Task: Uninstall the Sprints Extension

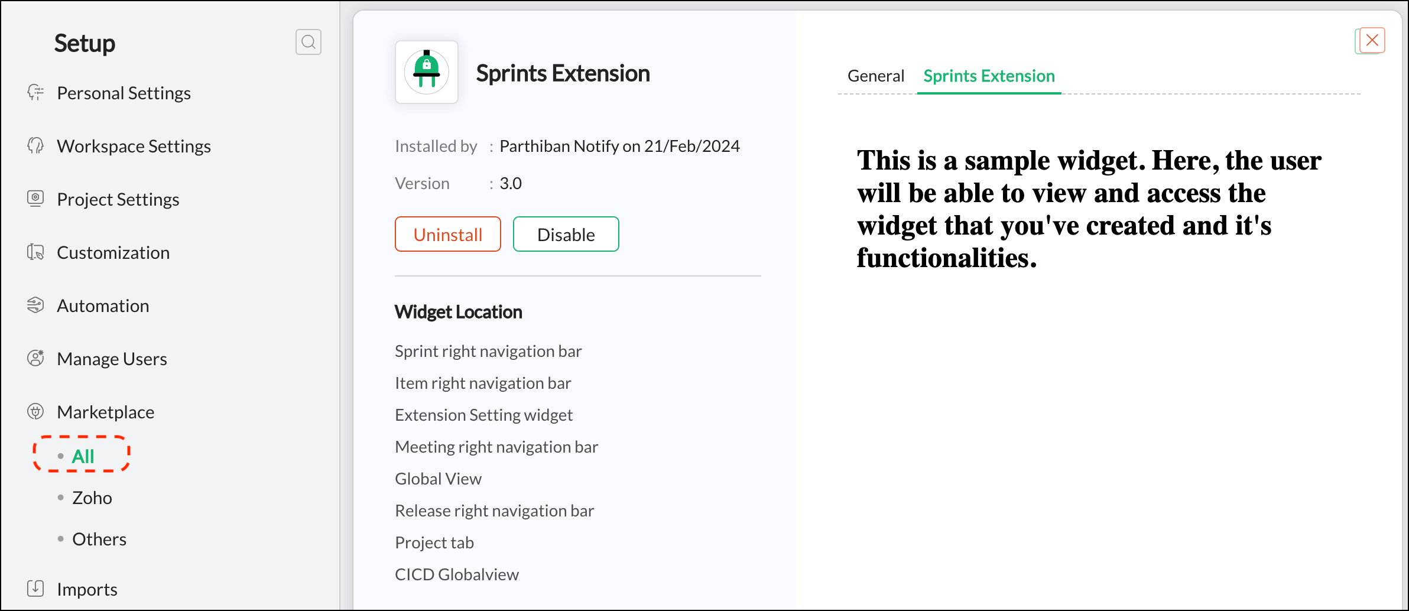Action: [x=447, y=235]
